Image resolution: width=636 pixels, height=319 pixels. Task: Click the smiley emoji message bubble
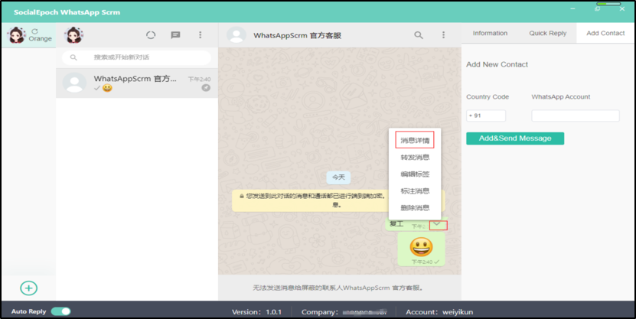tap(421, 249)
